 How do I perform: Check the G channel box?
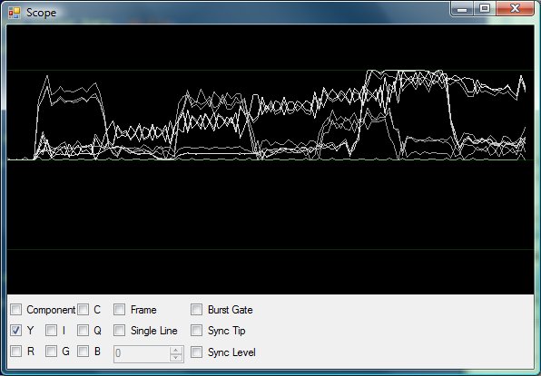click(x=51, y=352)
